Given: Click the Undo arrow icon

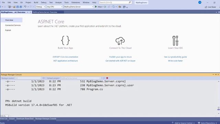Looking at the screenshot, I should pyautogui.click(x=25, y=7).
